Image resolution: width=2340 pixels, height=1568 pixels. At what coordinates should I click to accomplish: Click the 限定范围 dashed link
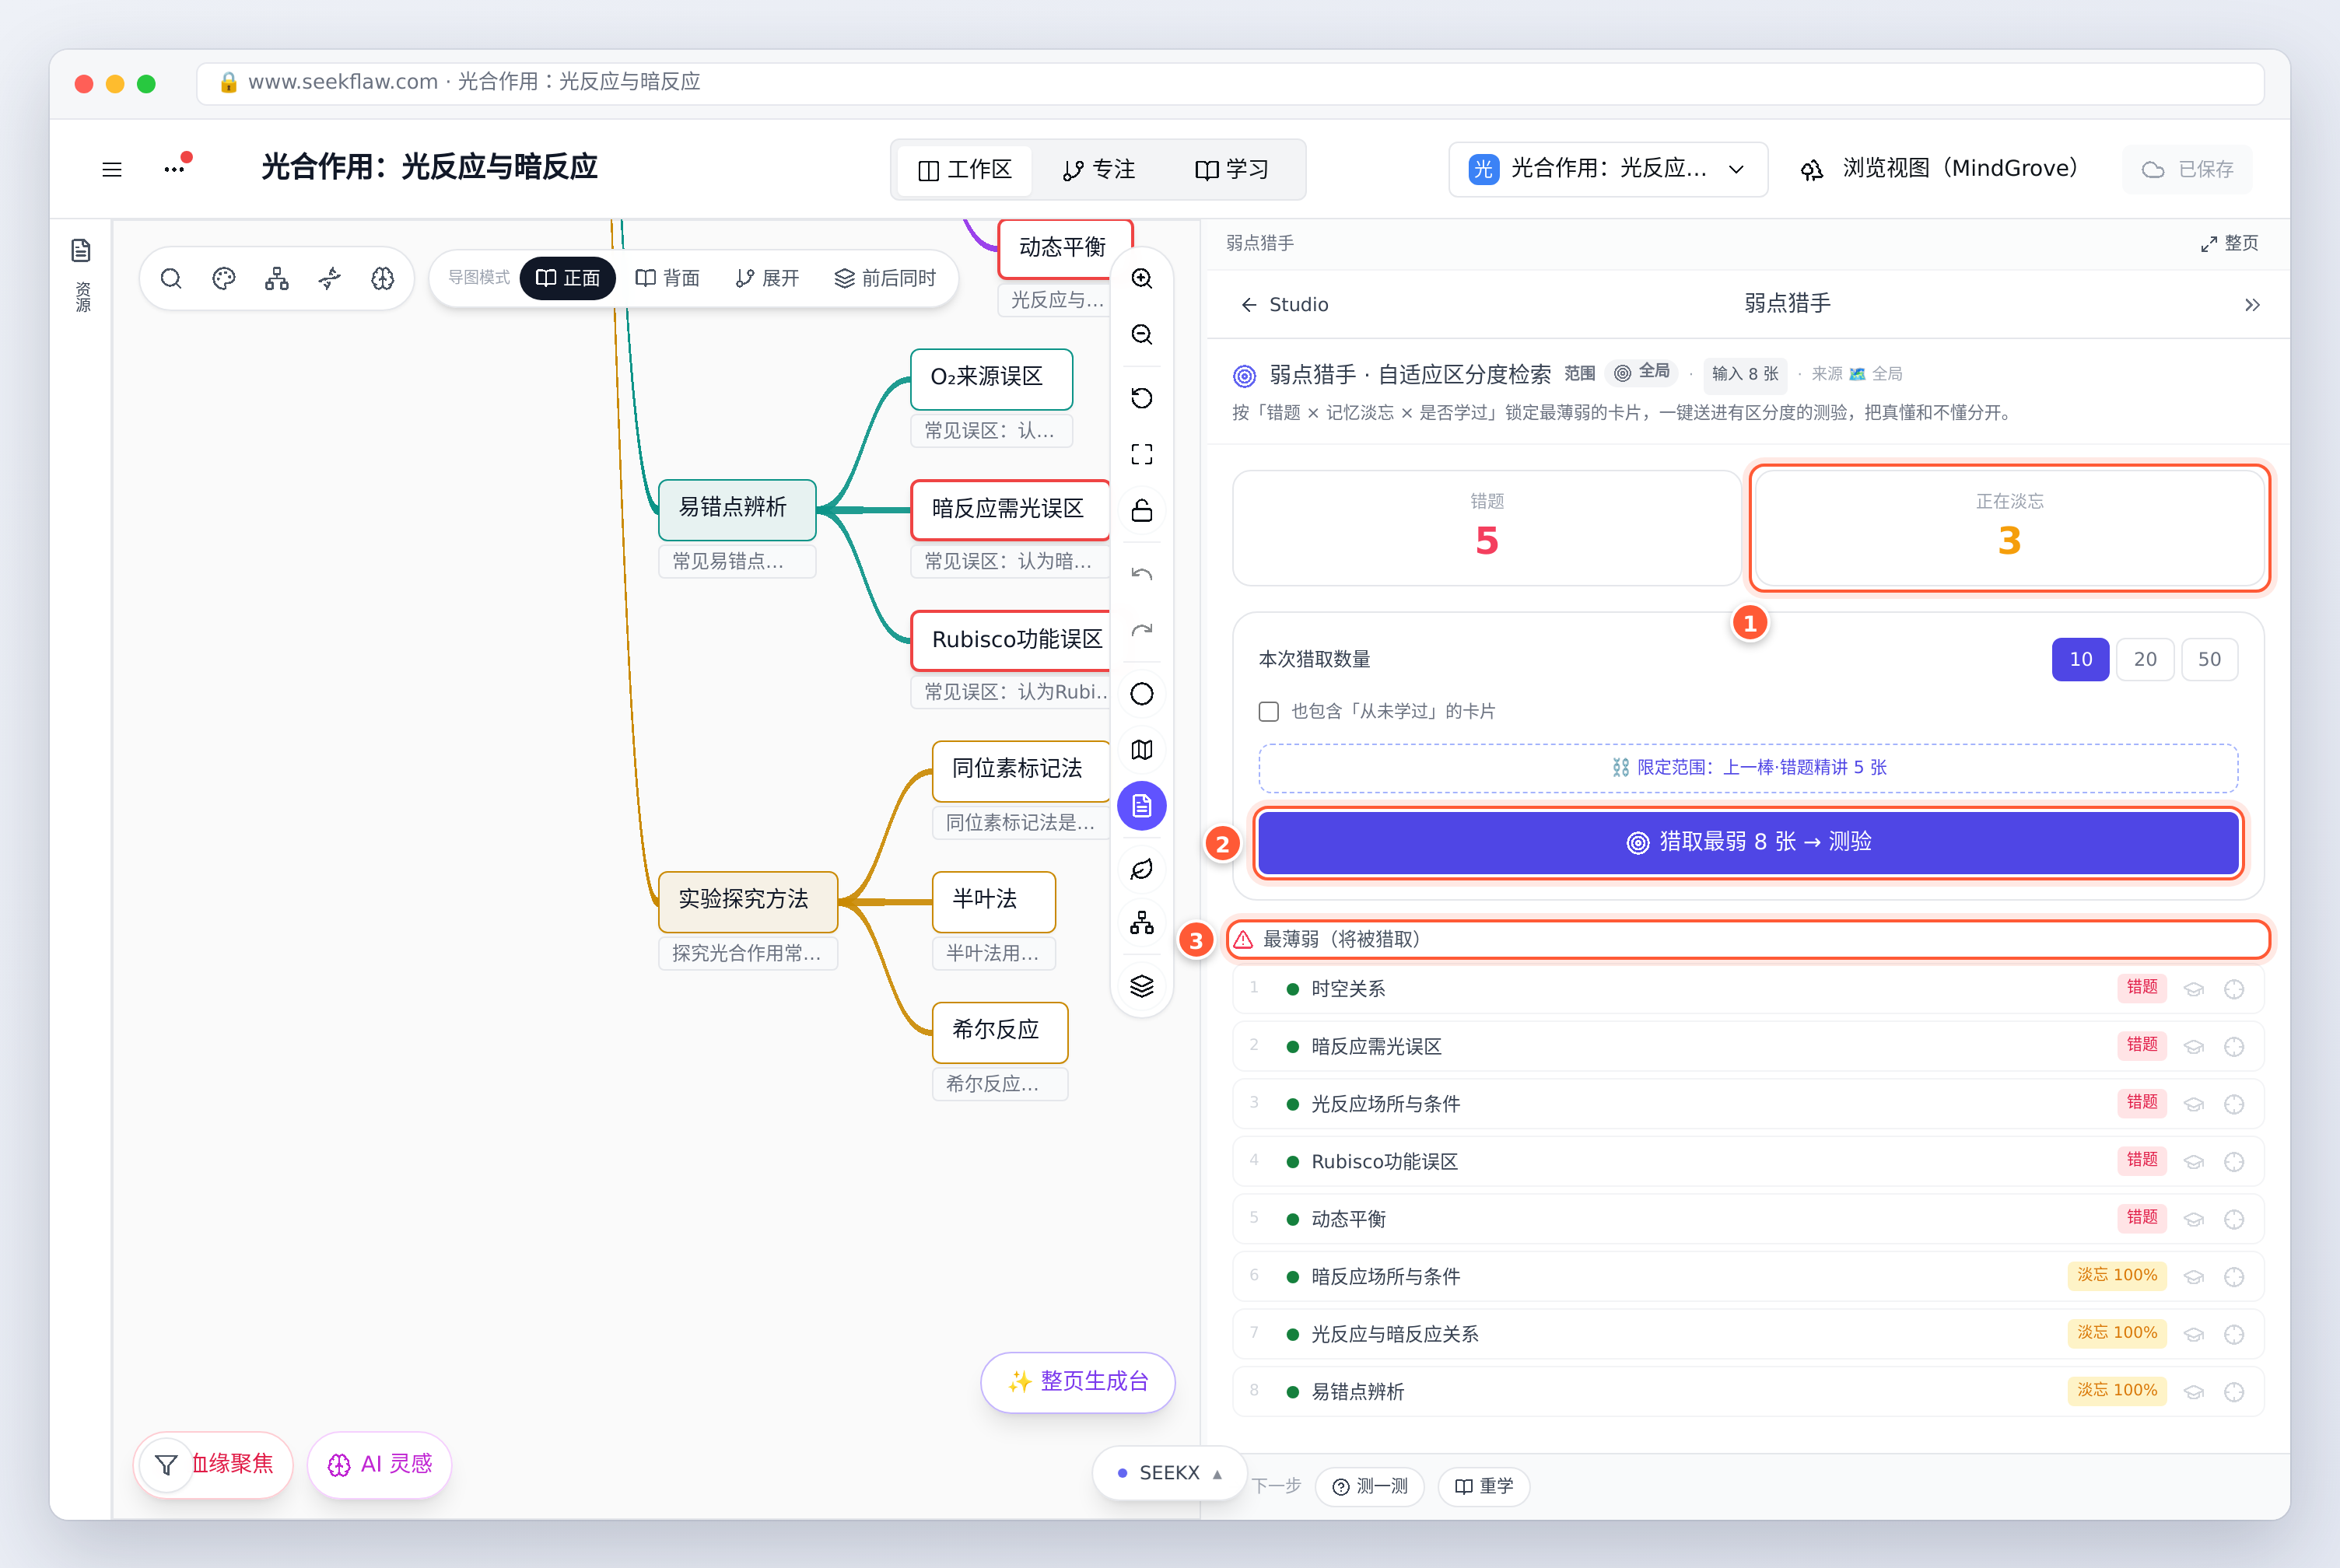pyautogui.click(x=1748, y=768)
